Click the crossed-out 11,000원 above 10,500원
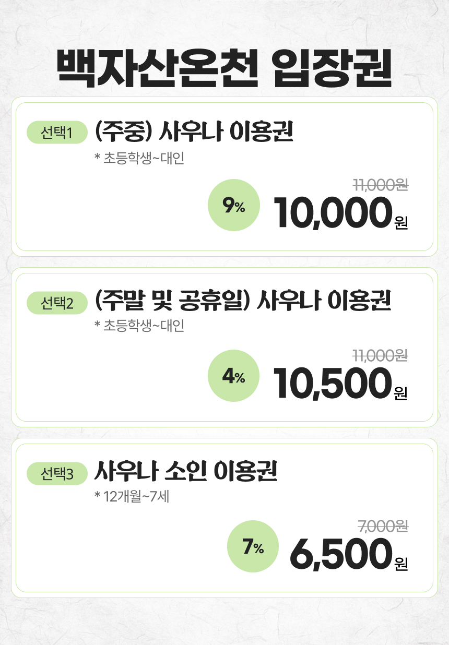This screenshot has height=645, width=449. [x=380, y=355]
